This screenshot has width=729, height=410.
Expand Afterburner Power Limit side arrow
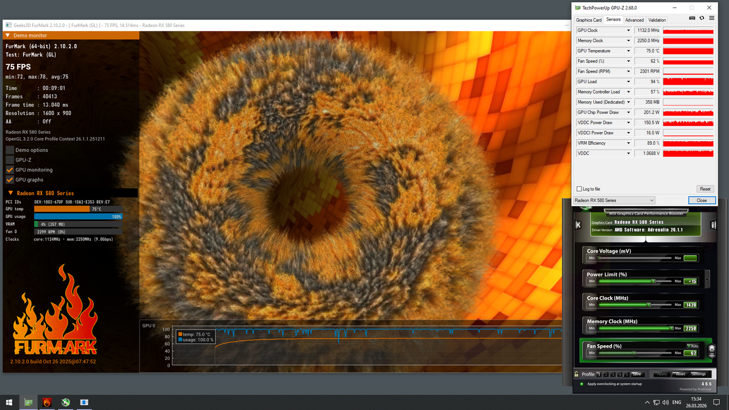tap(707, 279)
